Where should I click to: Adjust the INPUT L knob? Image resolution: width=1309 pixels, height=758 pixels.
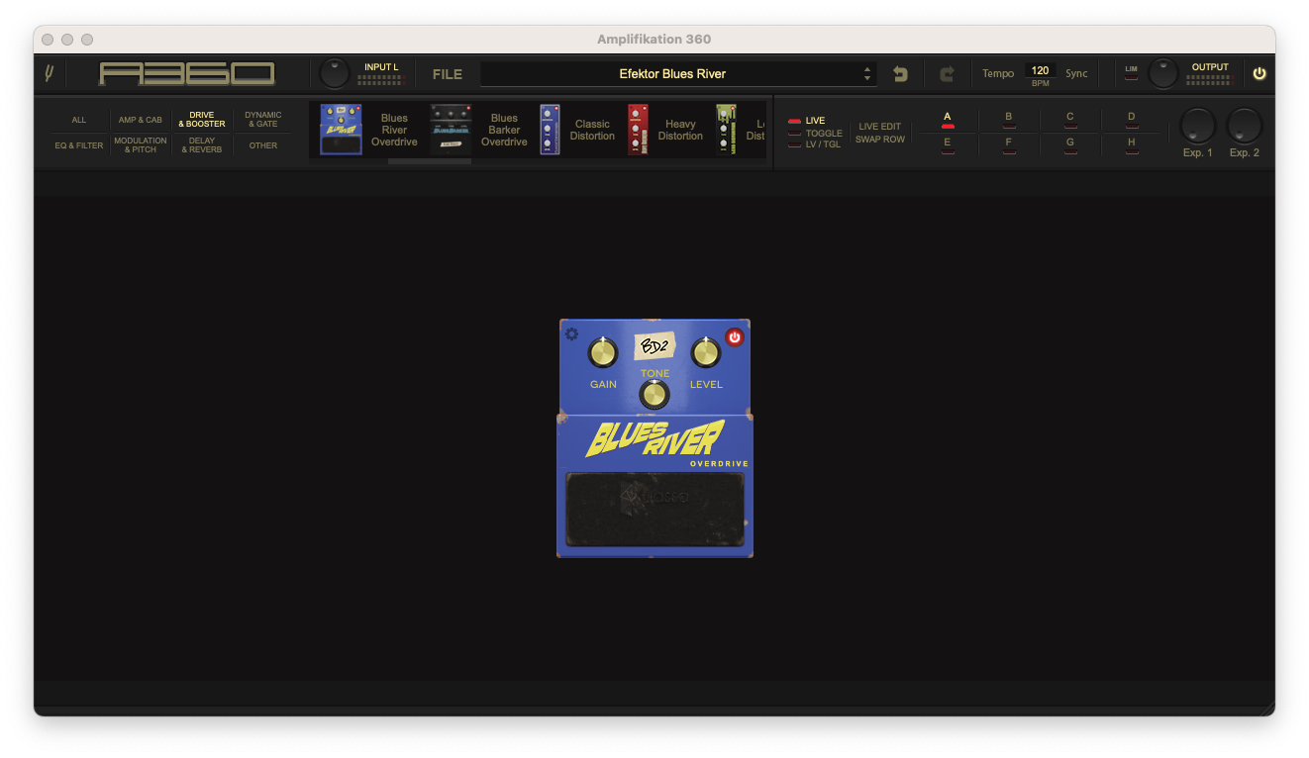335,73
